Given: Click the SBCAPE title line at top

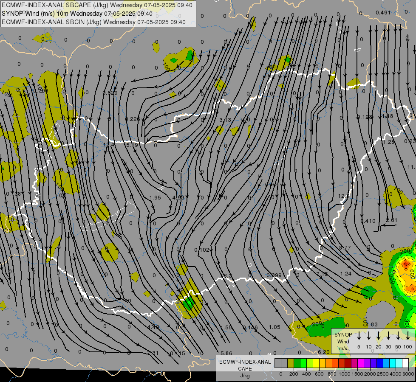Looking at the screenshot, I should point(97,5).
